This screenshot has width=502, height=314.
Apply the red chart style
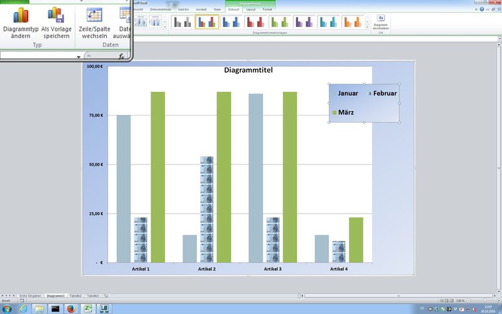[x=255, y=23]
